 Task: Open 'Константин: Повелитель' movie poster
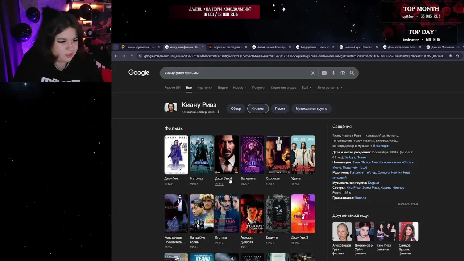tap(176, 214)
